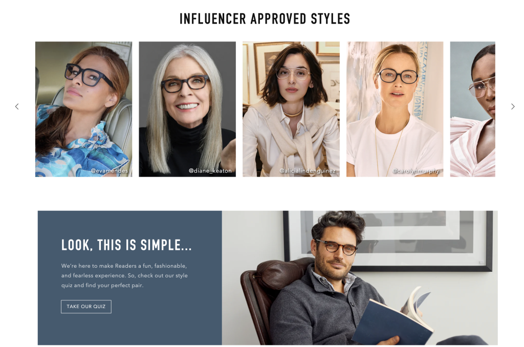Click the Take Our Quiz button
The width and height of the screenshot is (524, 347).
pos(86,307)
